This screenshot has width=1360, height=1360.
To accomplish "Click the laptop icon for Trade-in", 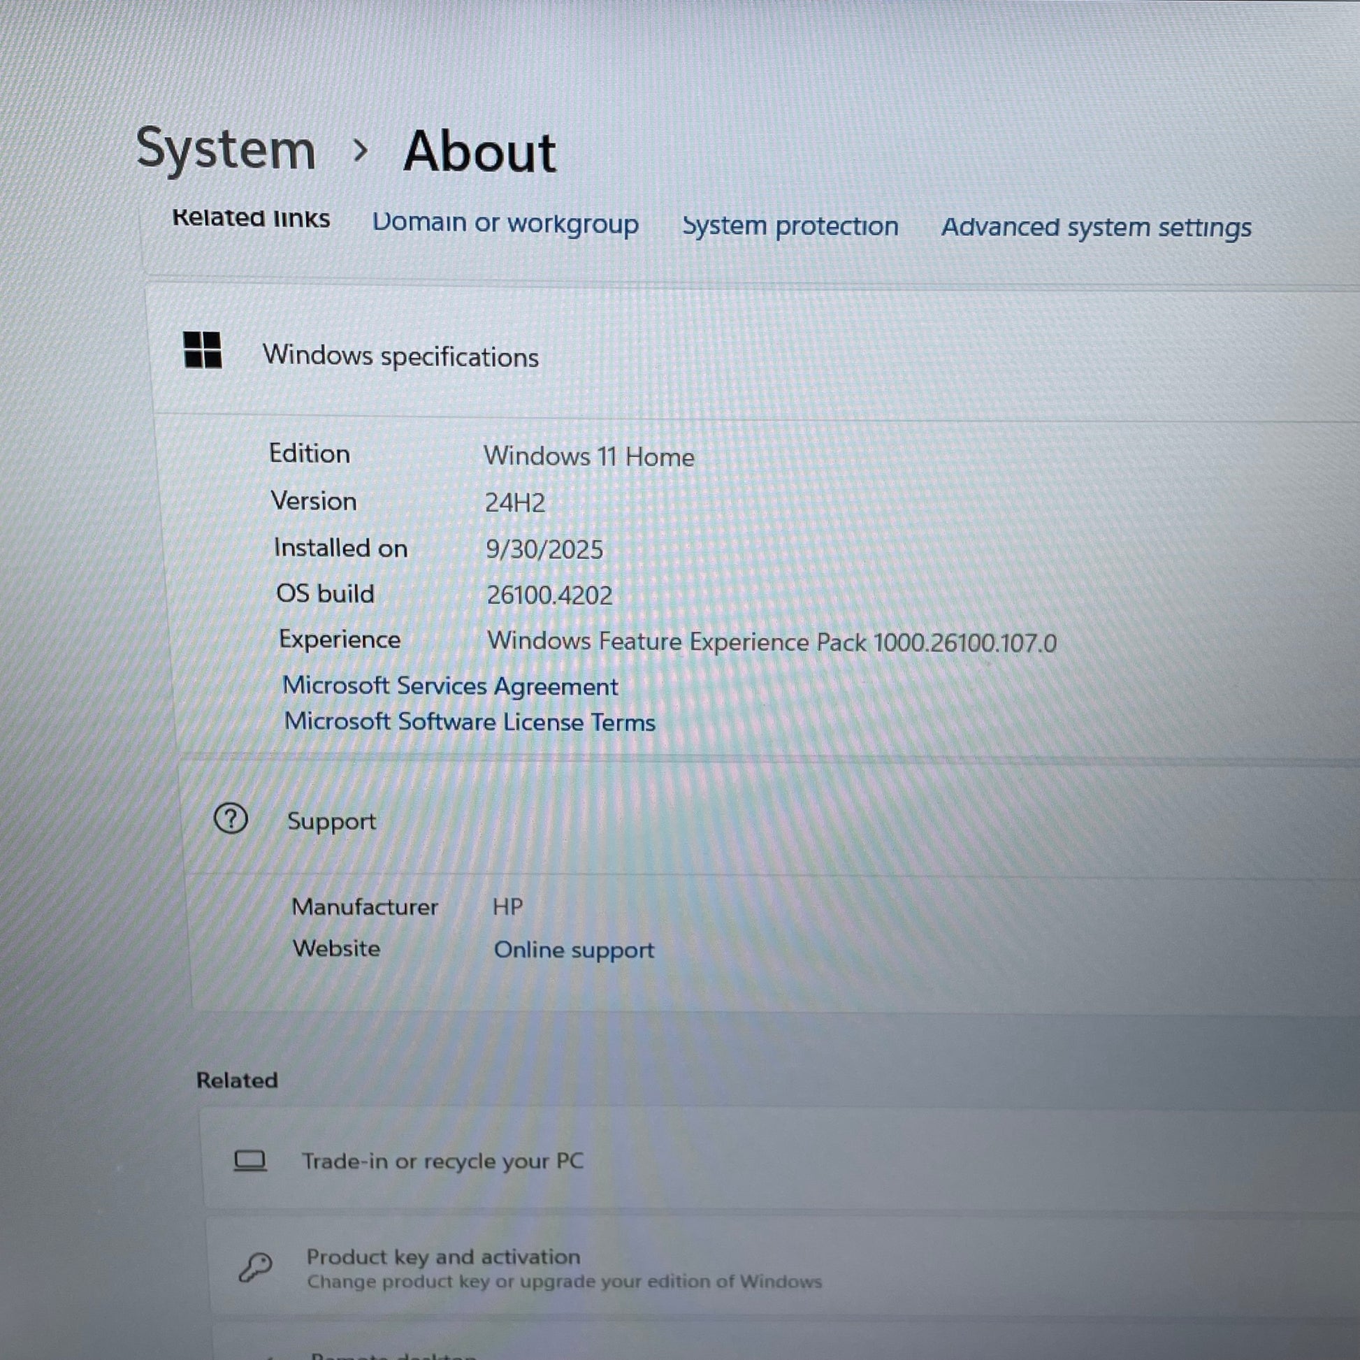I will [250, 1161].
